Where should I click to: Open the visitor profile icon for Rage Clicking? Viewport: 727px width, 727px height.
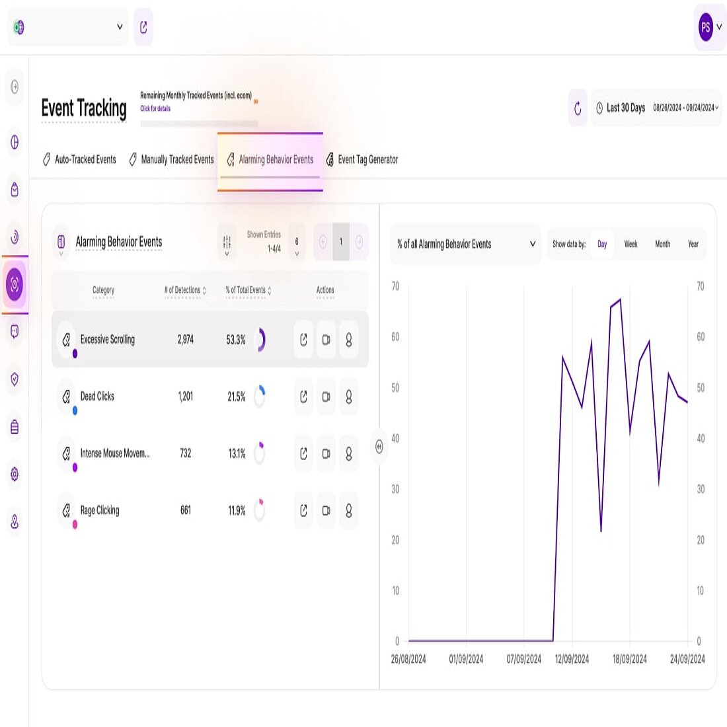348,510
